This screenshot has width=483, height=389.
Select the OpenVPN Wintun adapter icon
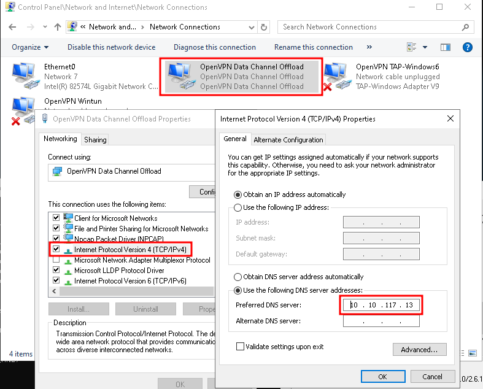pos(25,110)
